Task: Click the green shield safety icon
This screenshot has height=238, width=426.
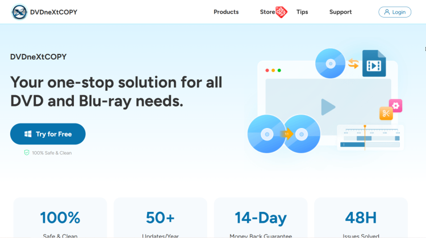Action: (x=27, y=152)
